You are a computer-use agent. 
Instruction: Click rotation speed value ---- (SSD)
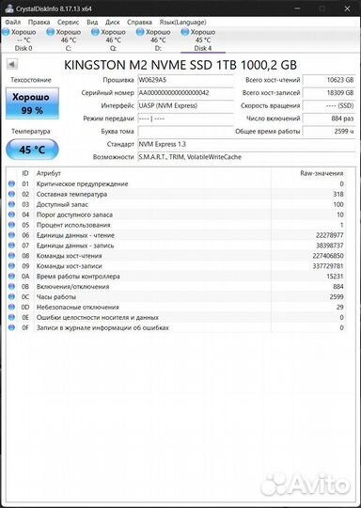tap(329, 105)
